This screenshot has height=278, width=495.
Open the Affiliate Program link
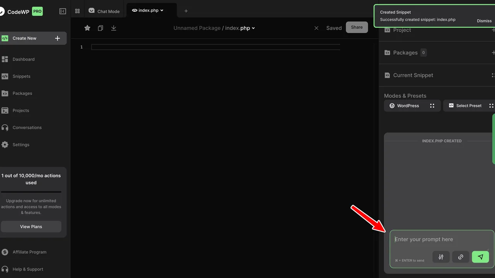coord(29,252)
